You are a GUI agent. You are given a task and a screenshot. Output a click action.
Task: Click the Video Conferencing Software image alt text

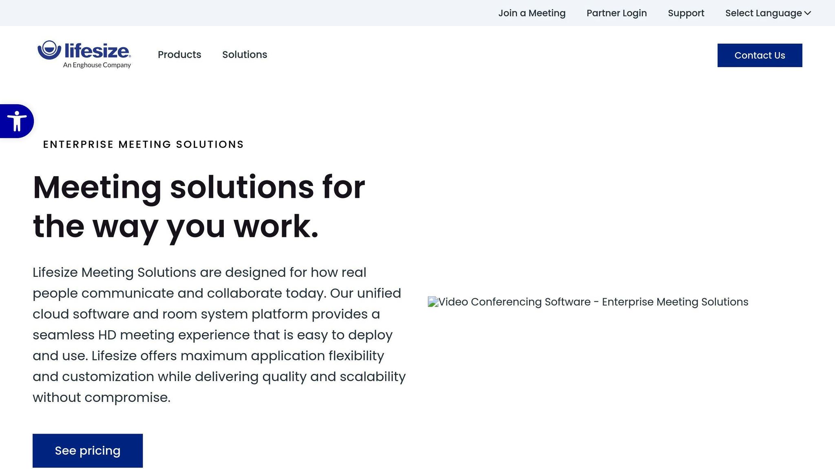click(x=593, y=302)
